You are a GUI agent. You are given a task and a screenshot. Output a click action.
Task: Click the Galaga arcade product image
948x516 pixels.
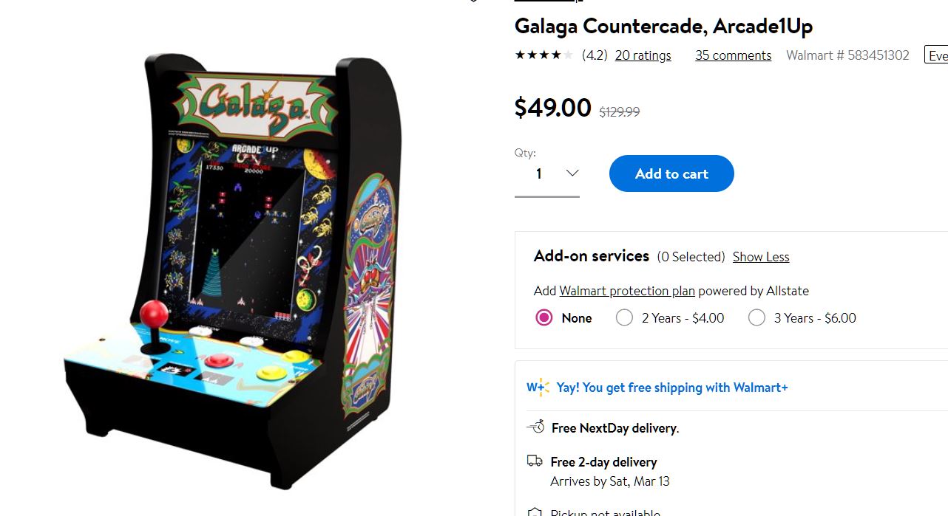click(233, 272)
